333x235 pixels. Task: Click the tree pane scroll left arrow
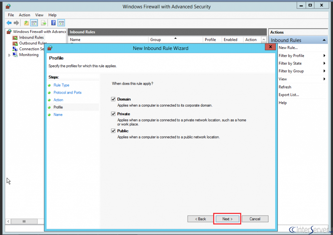tap(8, 221)
